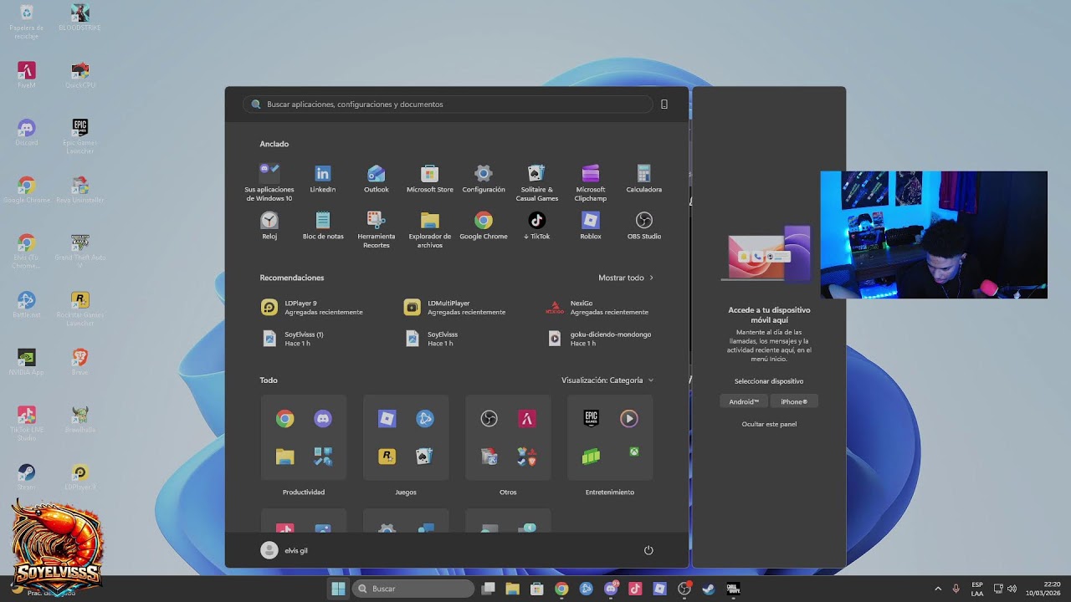This screenshot has width=1071, height=602.
Task: Open the Visualización: Categoría dropdown
Action: (607, 380)
